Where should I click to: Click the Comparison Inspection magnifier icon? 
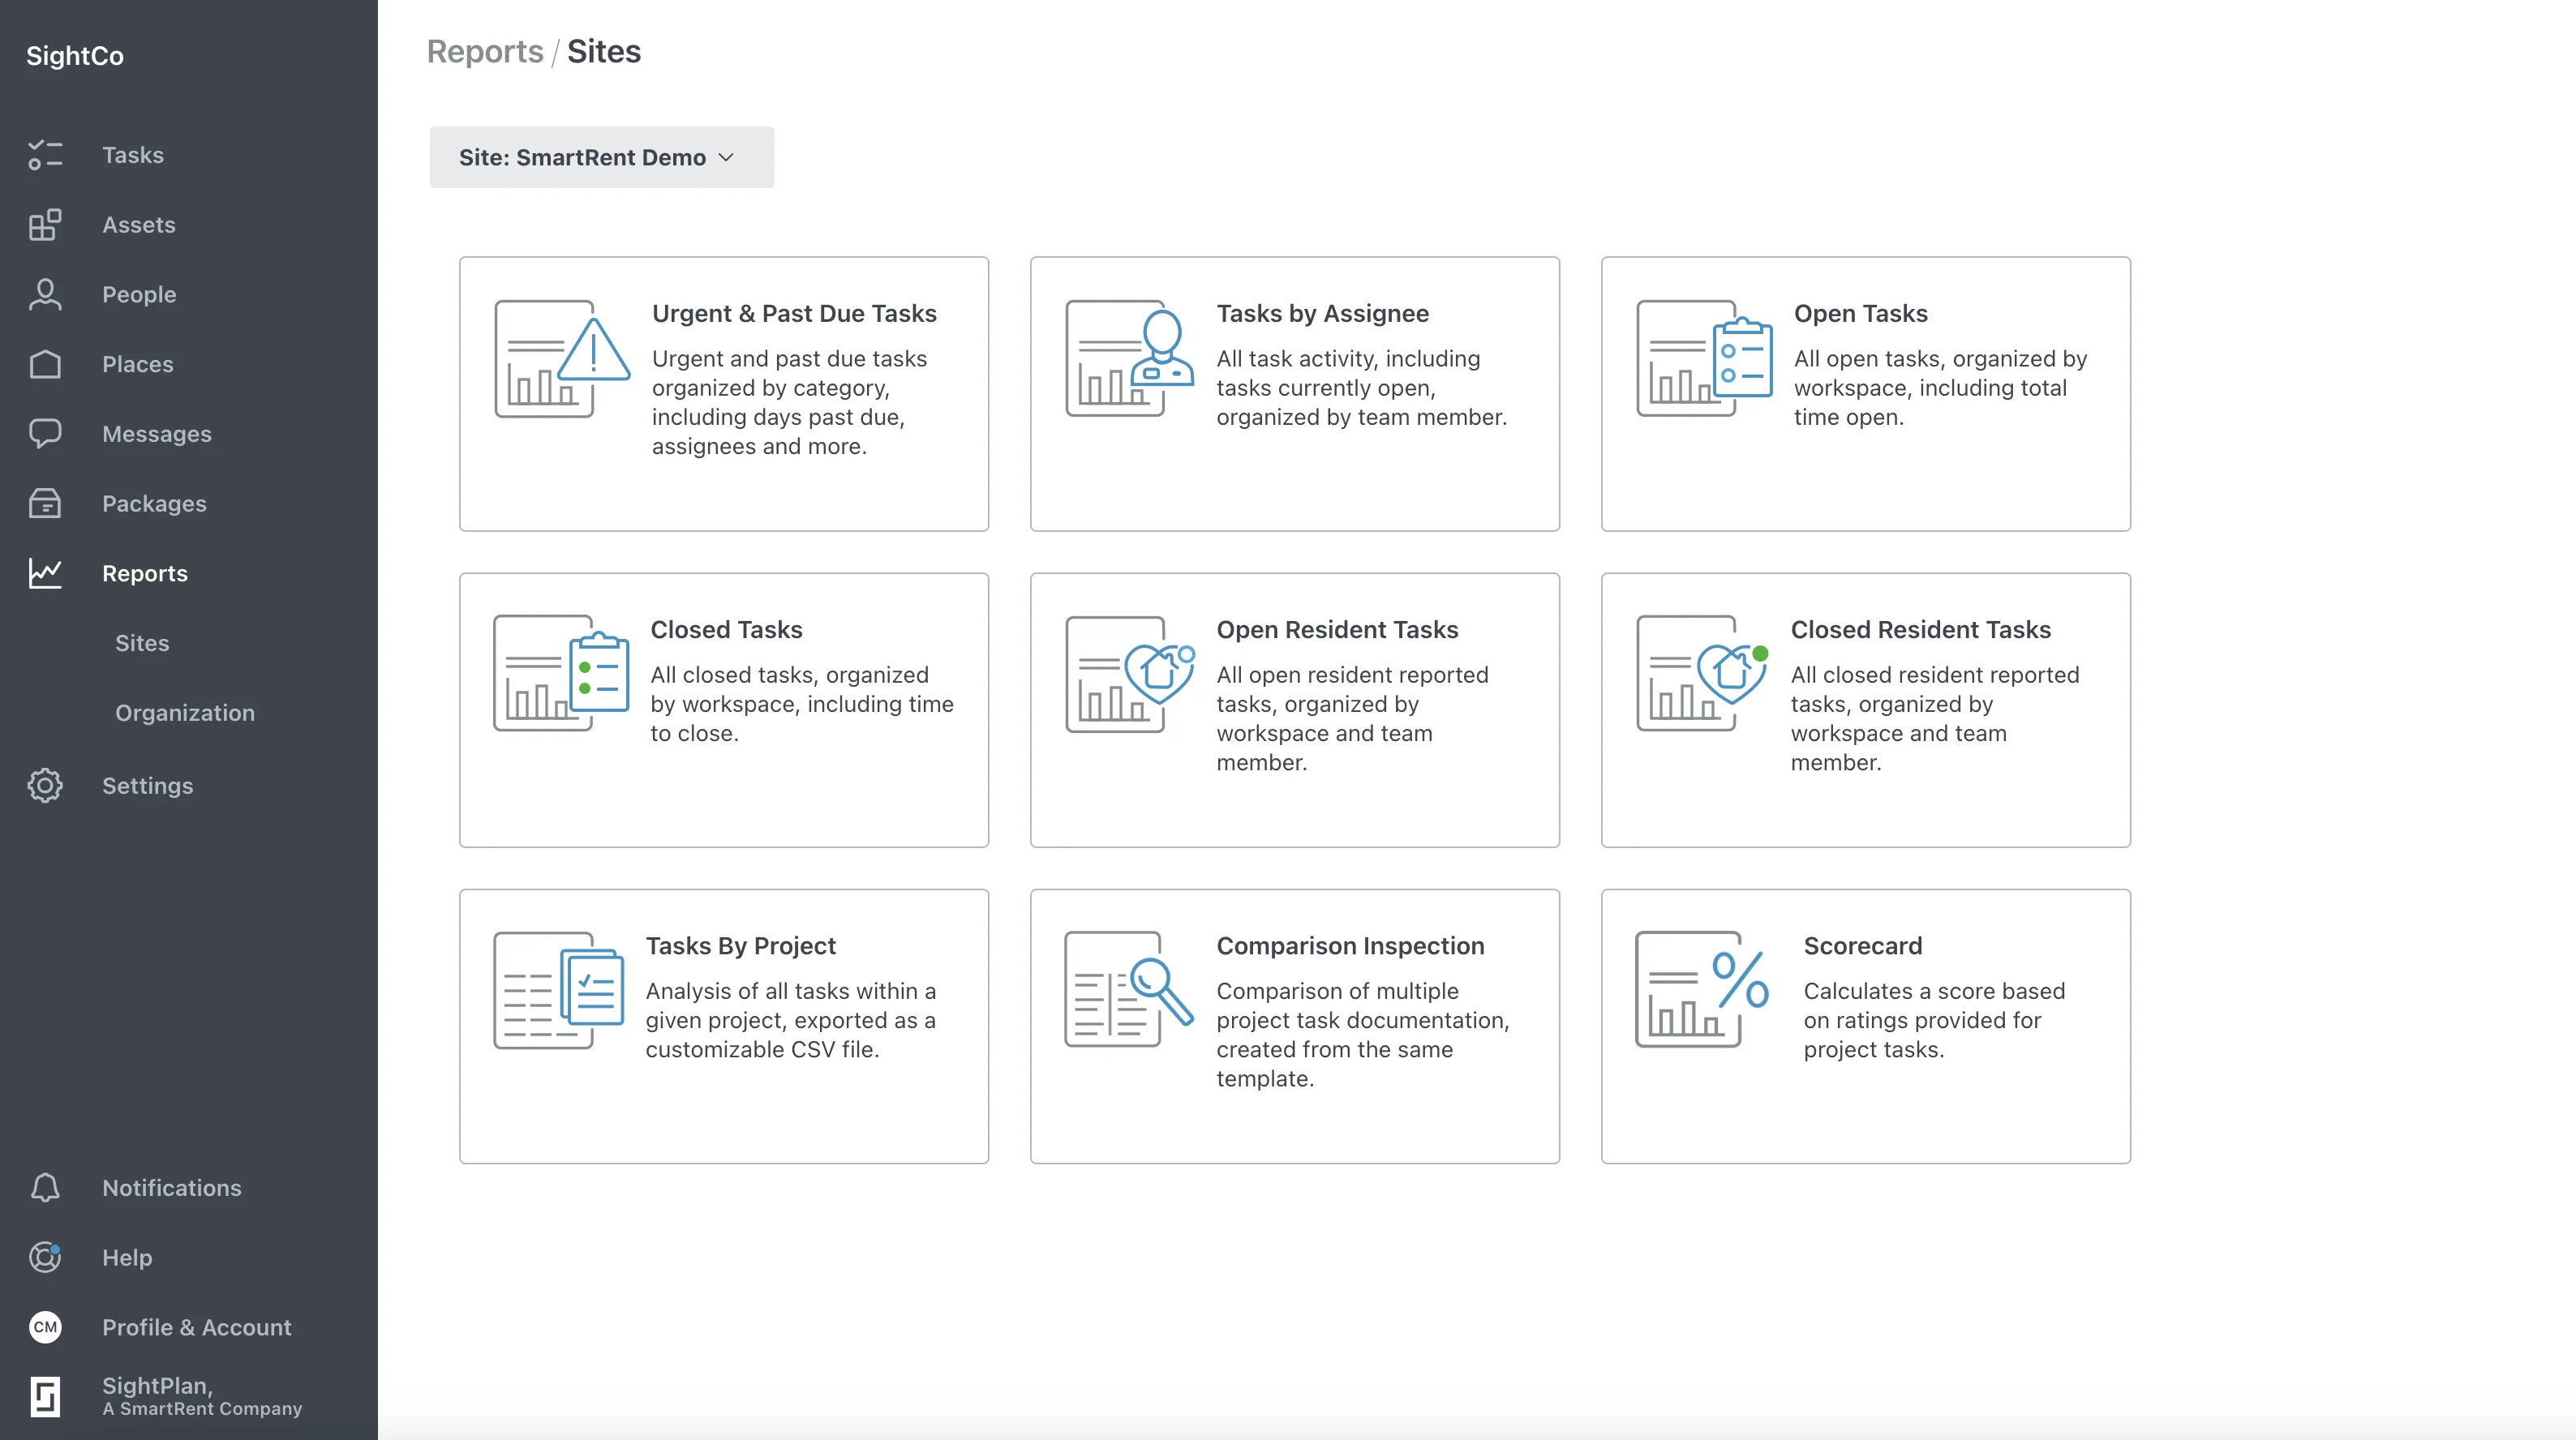(x=1129, y=989)
